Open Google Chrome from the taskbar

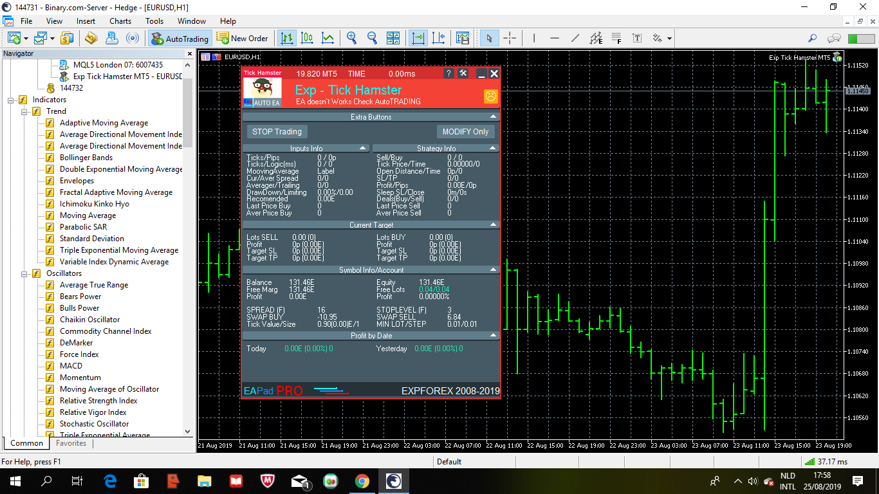pos(362,480)
